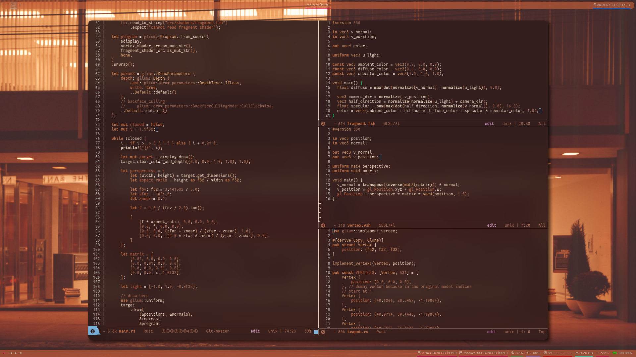Open the teapot.rs file tab

pos(357,332)
